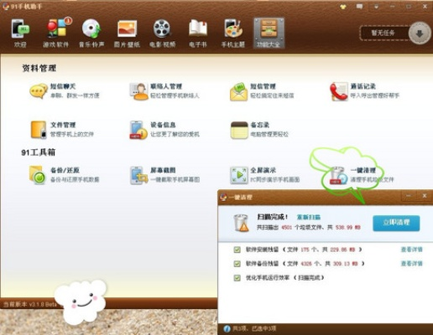Screen dimensions: 433x335
Task: Open the feedback message bubble icon
Action: point(359,7)
